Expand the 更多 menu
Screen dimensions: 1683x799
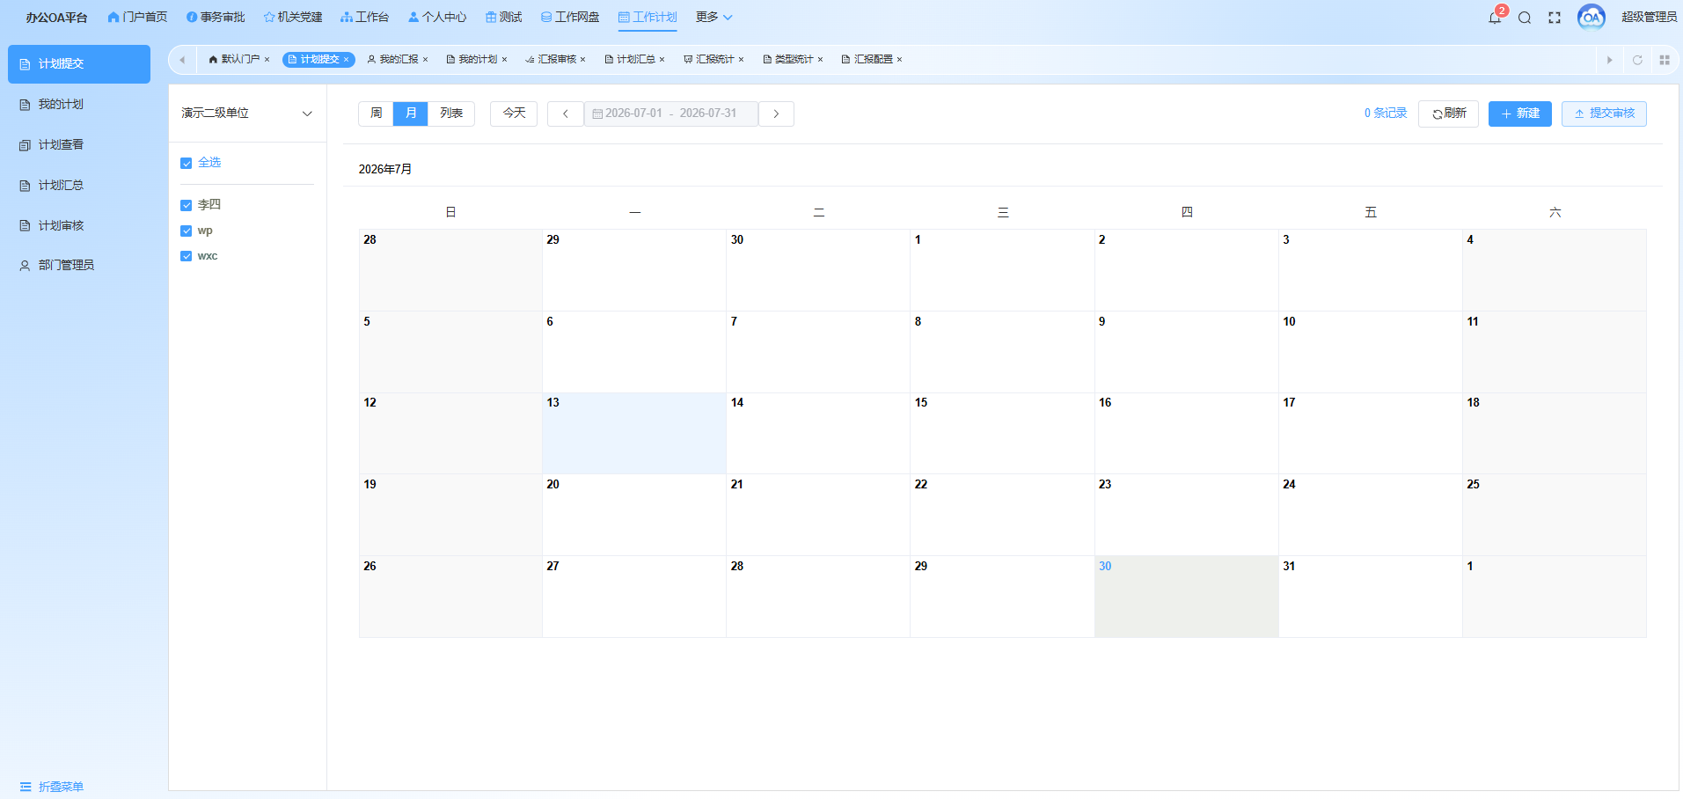(713, 17)
